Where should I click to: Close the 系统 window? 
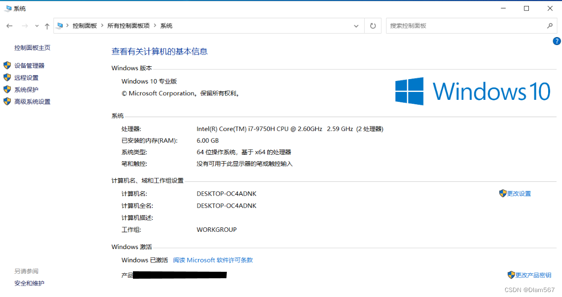550,8
